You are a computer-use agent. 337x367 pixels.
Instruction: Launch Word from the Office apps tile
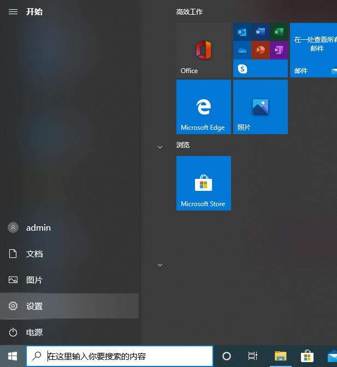point(261,32)
